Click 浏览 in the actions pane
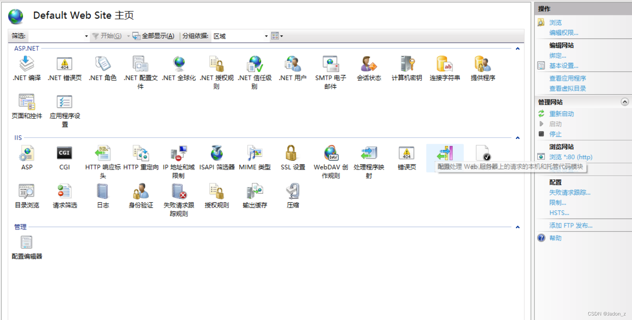632x320 pixels. (555, 23)
